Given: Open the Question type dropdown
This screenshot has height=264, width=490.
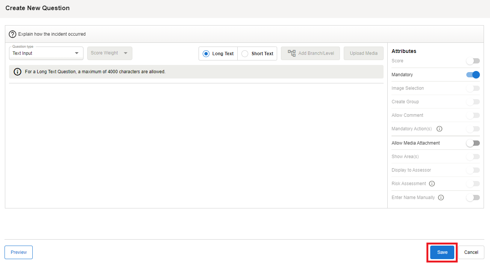Looking at the screenshot, I should (46, 53).
